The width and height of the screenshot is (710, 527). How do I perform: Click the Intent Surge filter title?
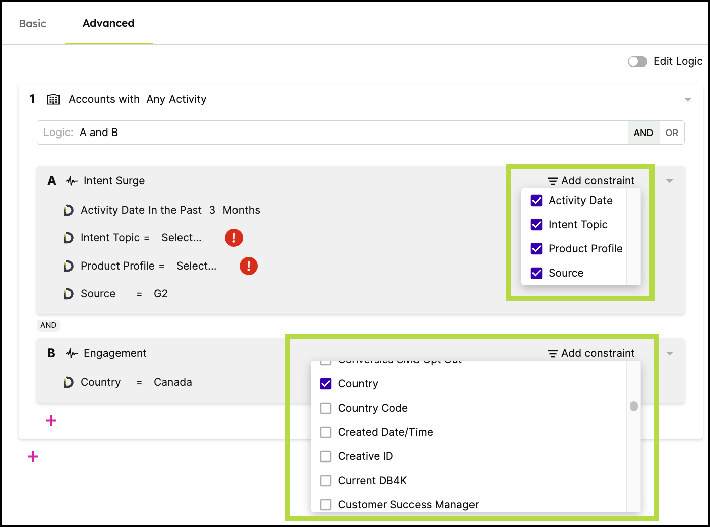[114, 181]
